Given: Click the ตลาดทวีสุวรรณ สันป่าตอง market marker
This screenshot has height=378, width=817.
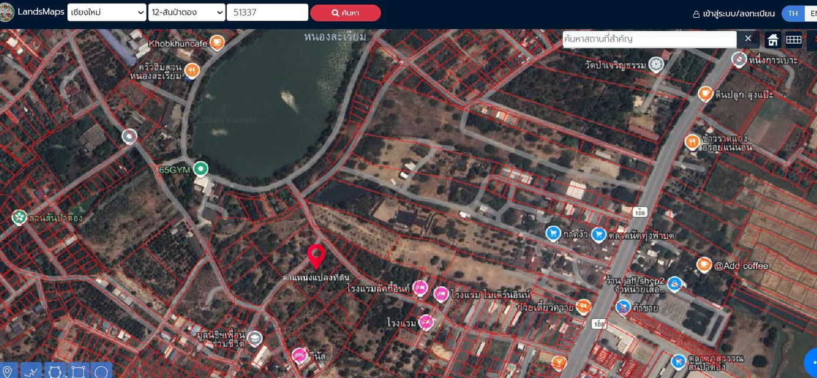Looking at the screenshot, I should pyautogui.click(x=678, y=361).
